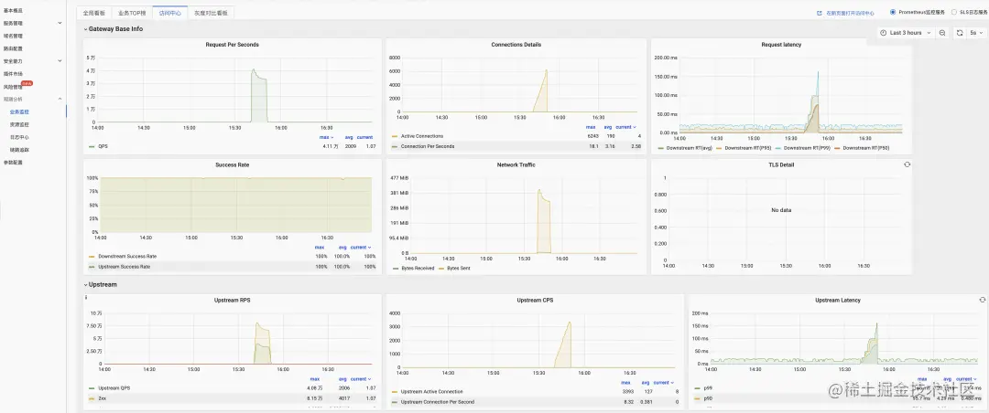Sort by current in Connections Details legend
This screenshot has width=989, height=413.
point(625,127)
